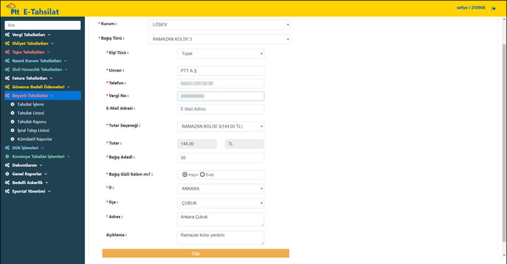Open the Kişi Türü dropdown showing Tüzel
This screenshot has width=507, height=264.
(x=221, y=54)
